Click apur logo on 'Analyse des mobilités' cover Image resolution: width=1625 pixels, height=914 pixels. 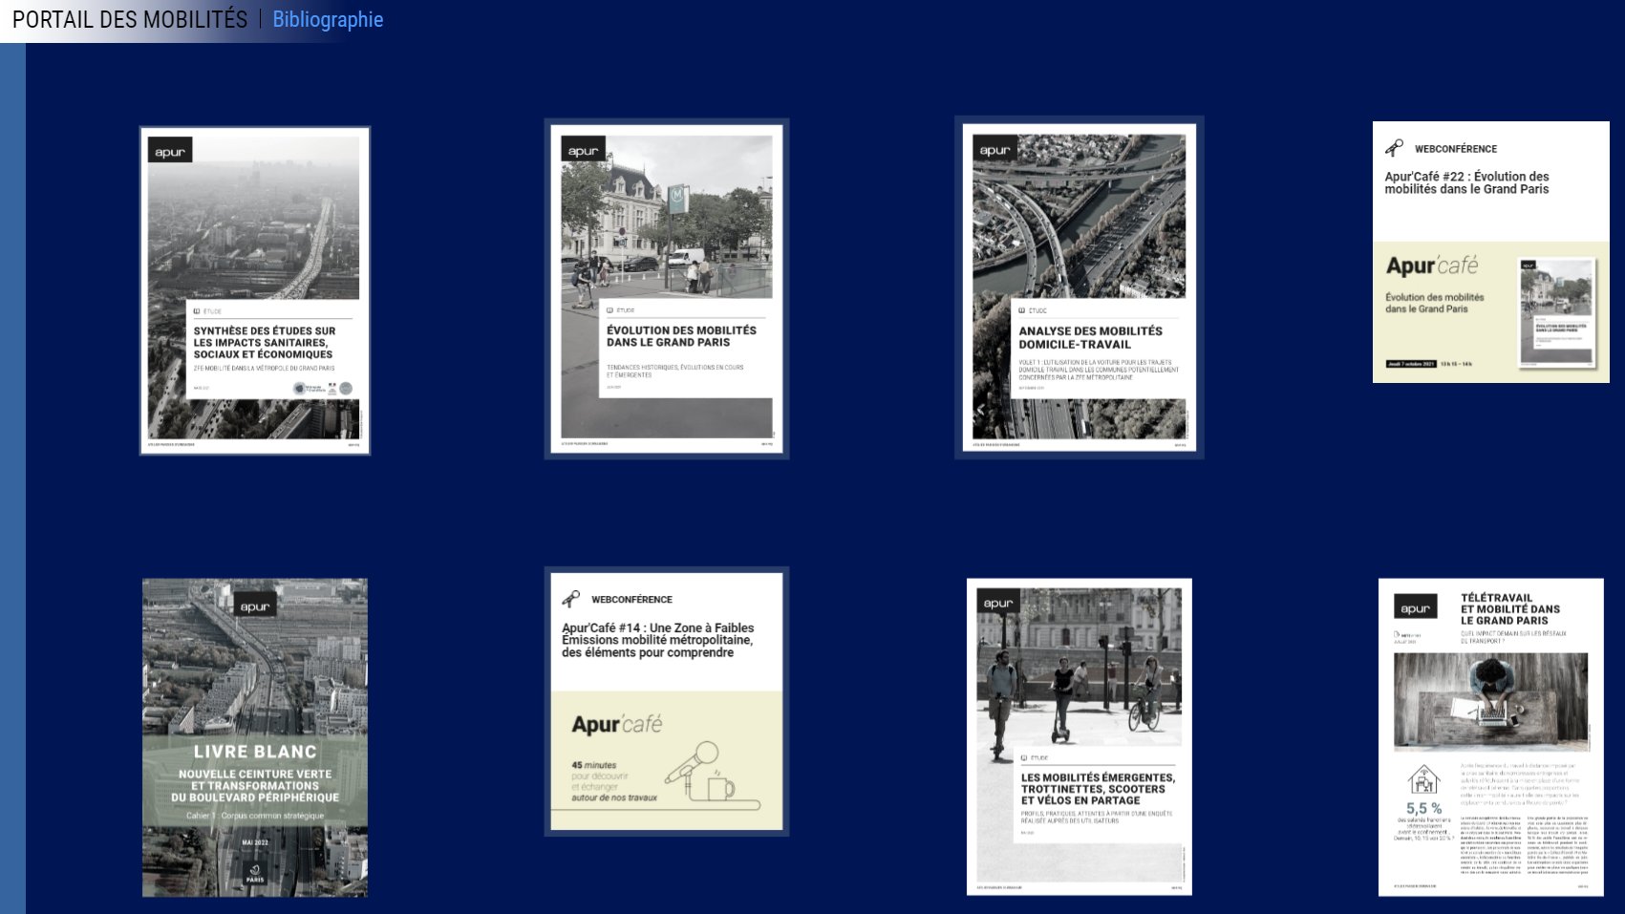coord(994,150)
